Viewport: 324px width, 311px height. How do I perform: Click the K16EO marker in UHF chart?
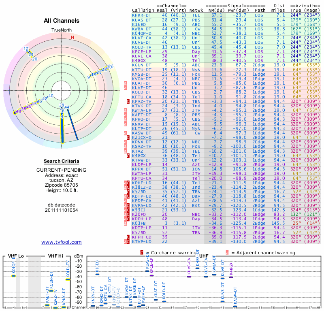tap(97, 275)
